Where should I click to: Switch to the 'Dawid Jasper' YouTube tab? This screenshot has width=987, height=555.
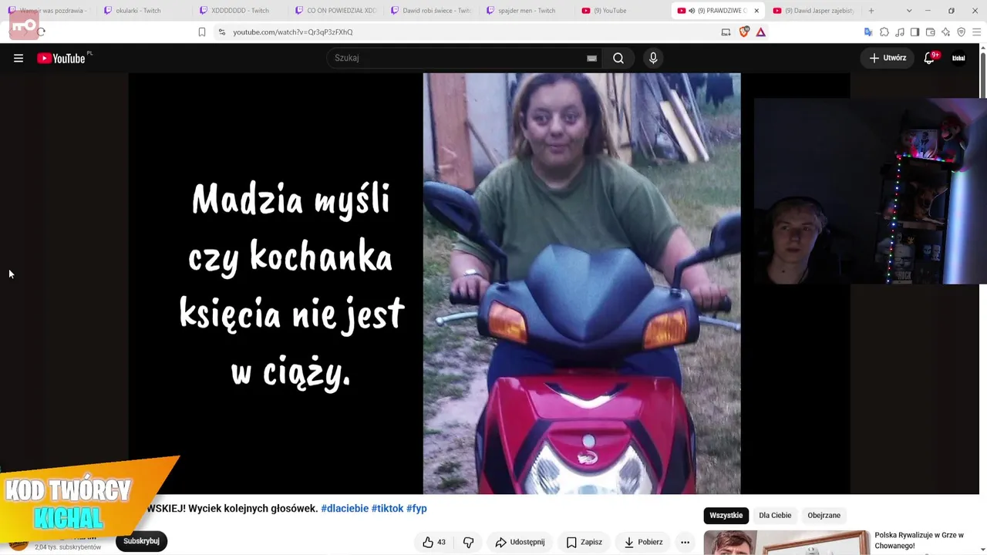814,11
